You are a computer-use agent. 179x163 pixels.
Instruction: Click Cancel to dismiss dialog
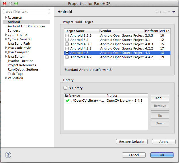[134, 155]
